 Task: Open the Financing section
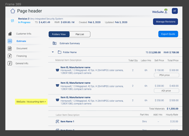point(22,56)
